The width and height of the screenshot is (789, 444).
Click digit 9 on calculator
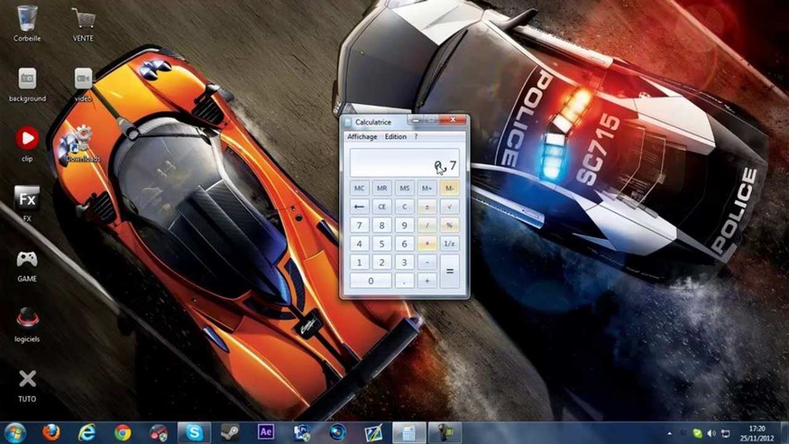(x=405, y=225)
